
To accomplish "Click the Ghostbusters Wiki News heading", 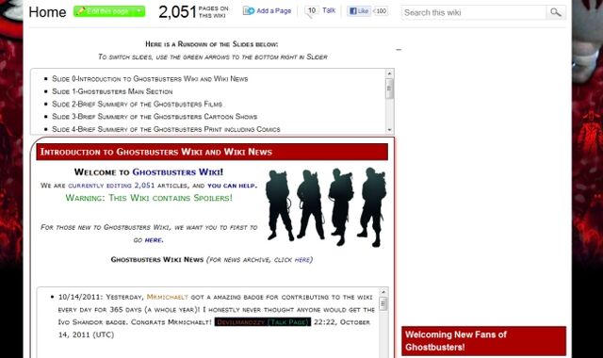I will tap(157, 260).
